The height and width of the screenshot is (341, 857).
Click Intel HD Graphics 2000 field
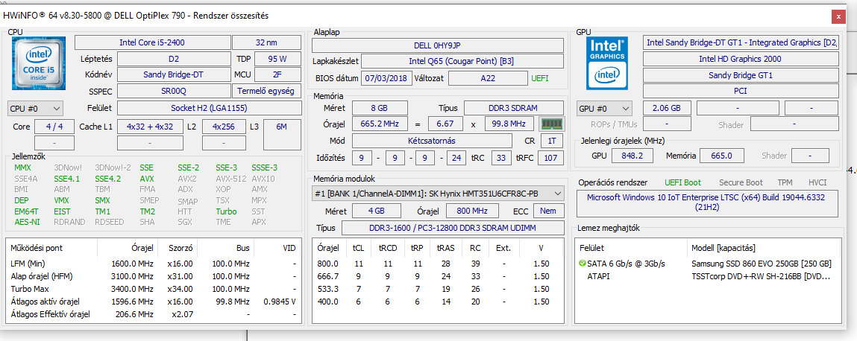click(x=741, y=59)
